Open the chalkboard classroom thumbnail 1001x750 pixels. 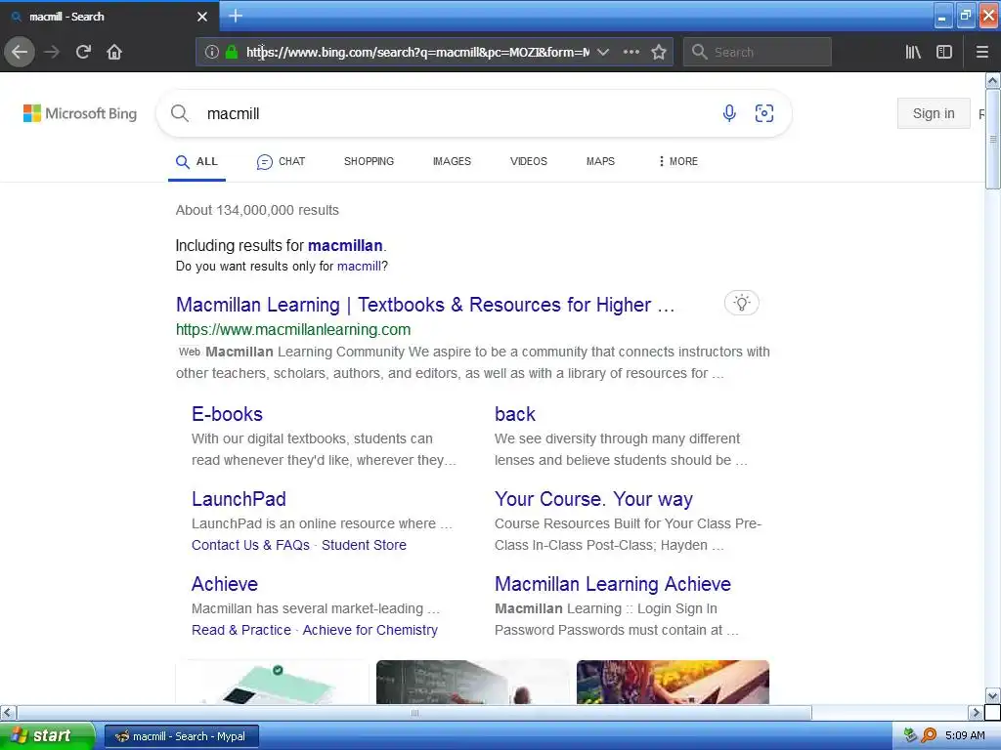coord(472,683)
